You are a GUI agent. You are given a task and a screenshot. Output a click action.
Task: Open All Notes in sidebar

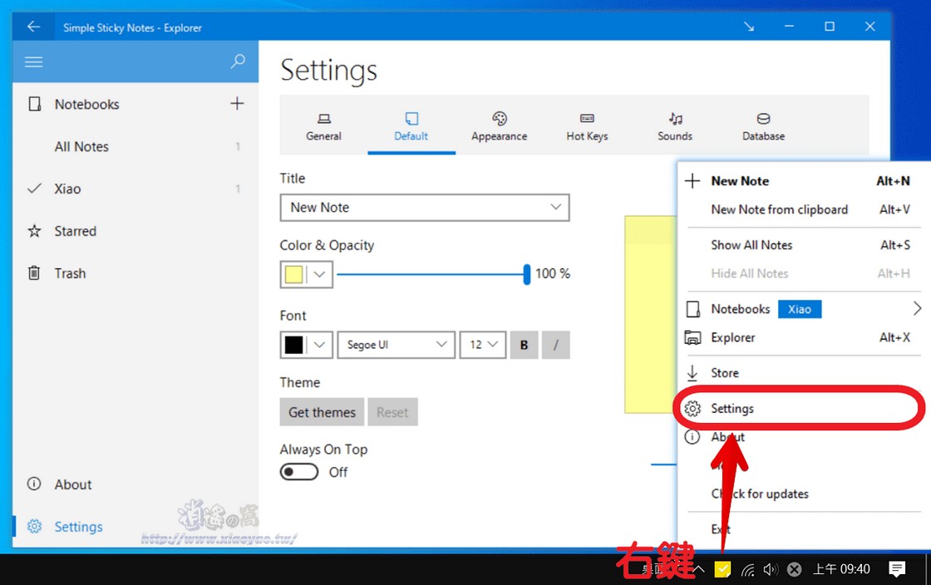pyautogui.click(x=135, y=146)
